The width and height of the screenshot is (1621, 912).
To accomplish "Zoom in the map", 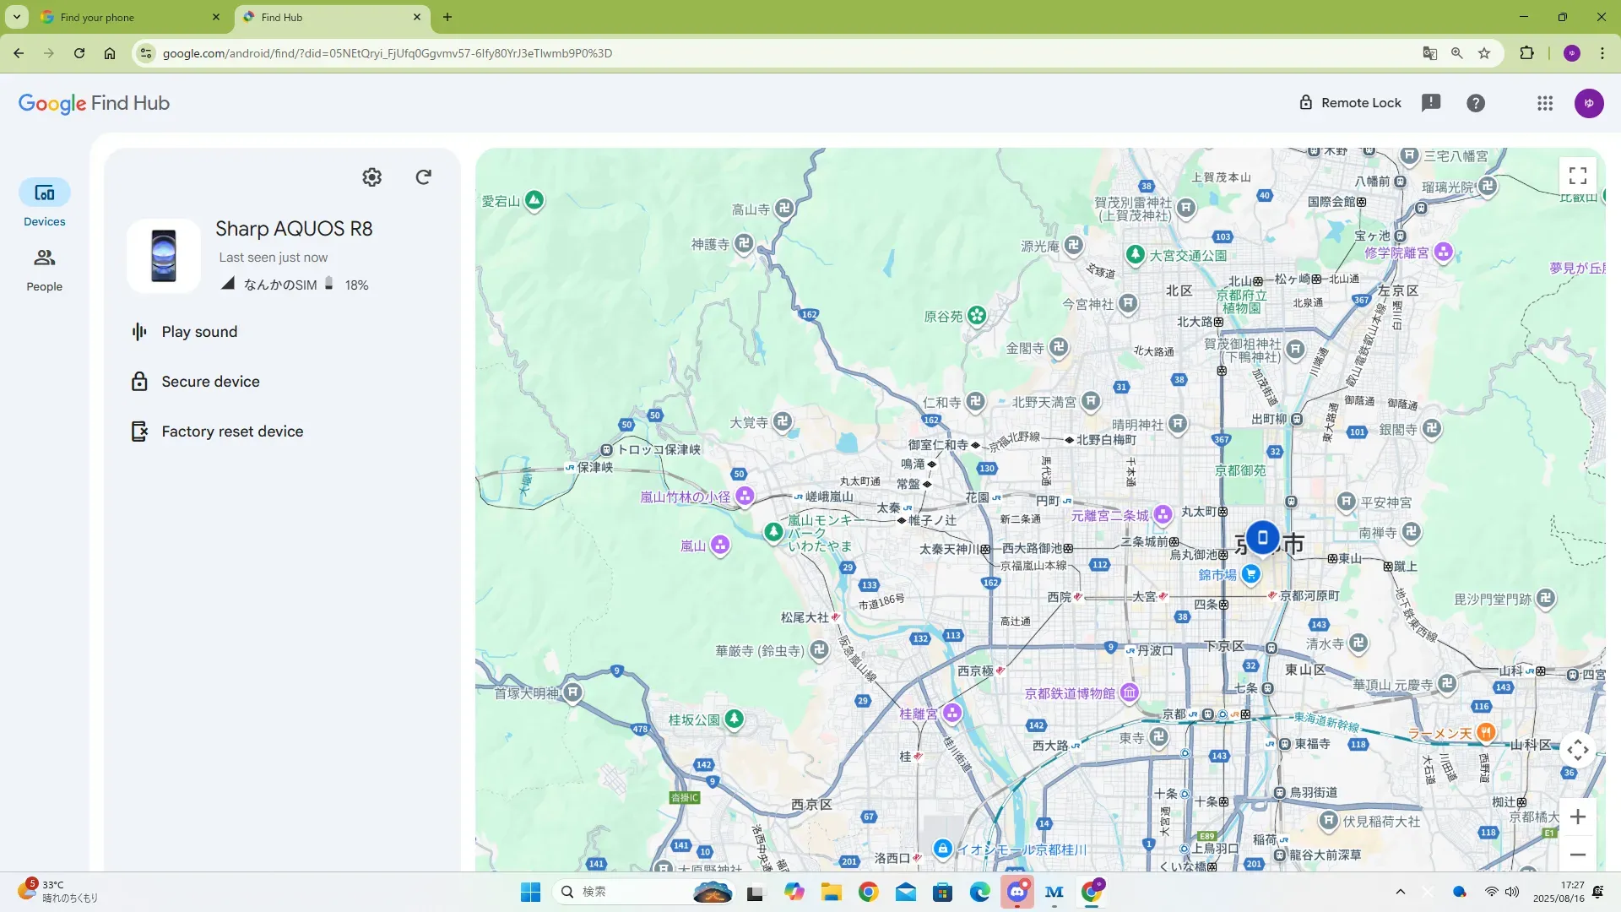I will [x=1577, y=817].
